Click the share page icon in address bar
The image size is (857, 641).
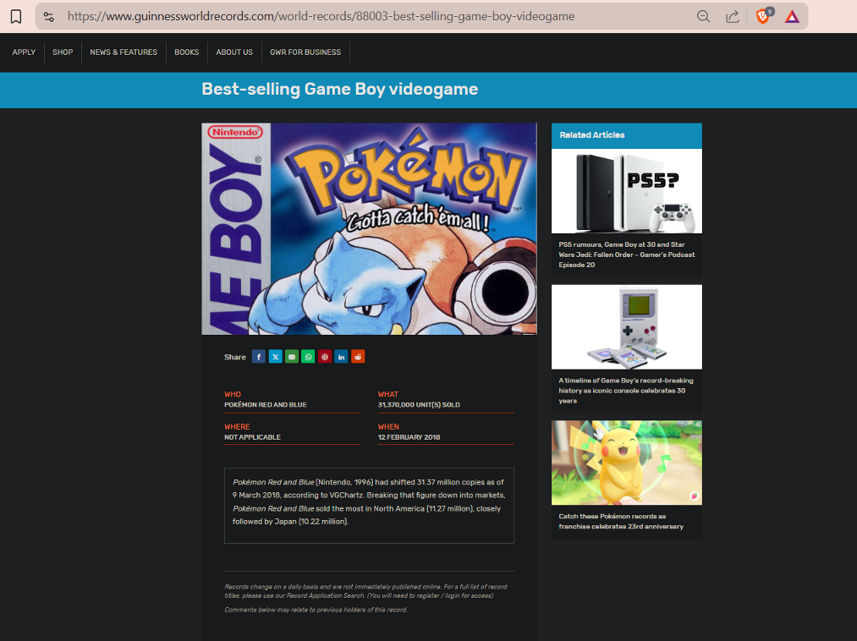coord(733,16)
